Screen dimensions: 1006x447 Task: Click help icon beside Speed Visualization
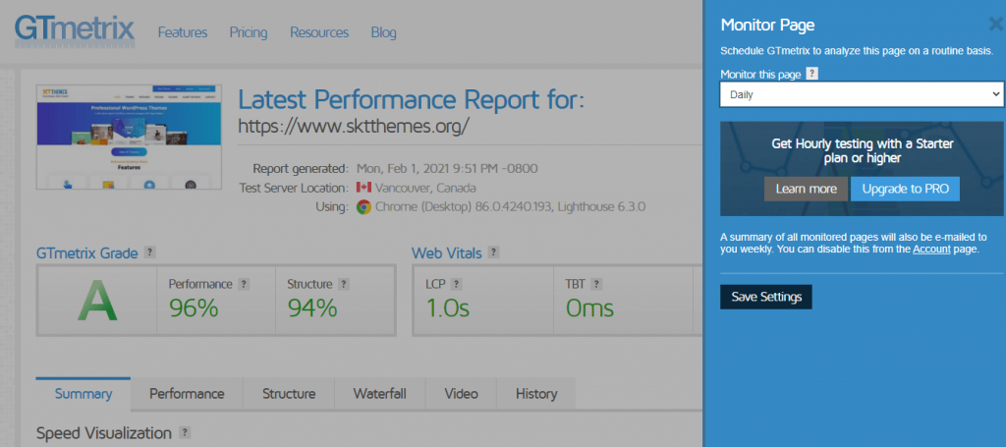[x=186, y=432]
